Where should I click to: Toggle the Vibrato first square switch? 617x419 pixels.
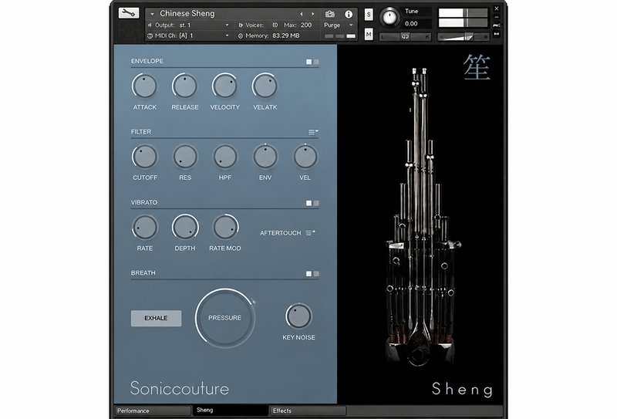[x=309, y=203]
